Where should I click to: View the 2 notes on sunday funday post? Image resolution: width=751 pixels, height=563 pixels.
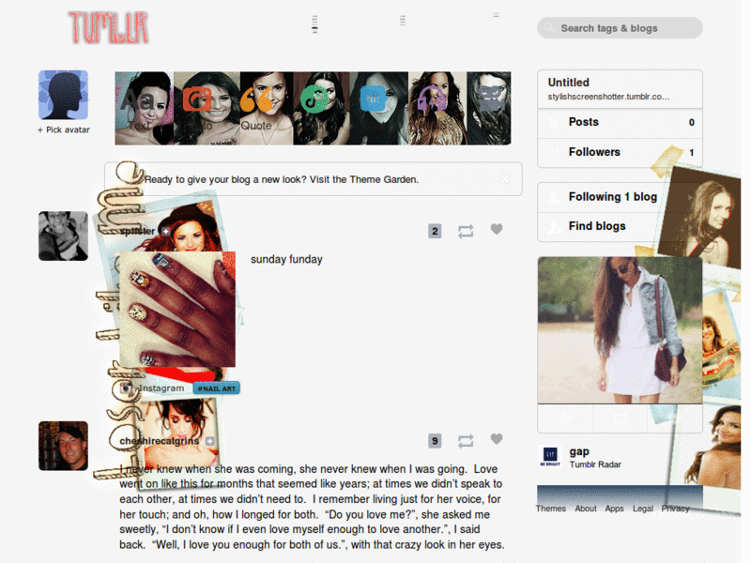[x=435, y=231]
